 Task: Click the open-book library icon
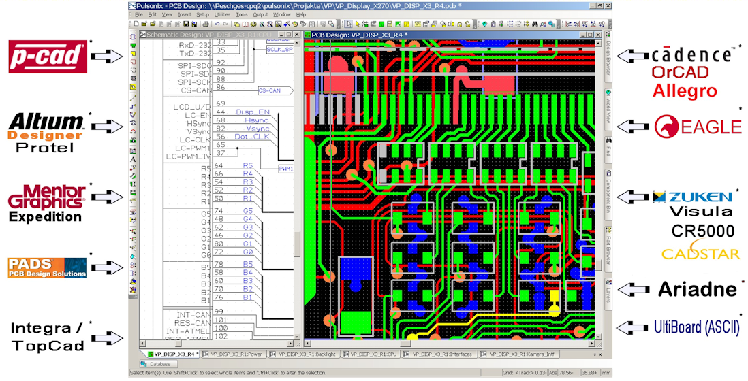(245, 24)
